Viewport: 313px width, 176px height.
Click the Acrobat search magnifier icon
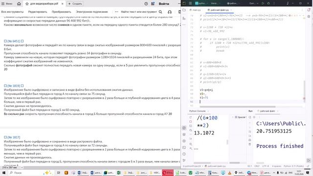(160, 12)
